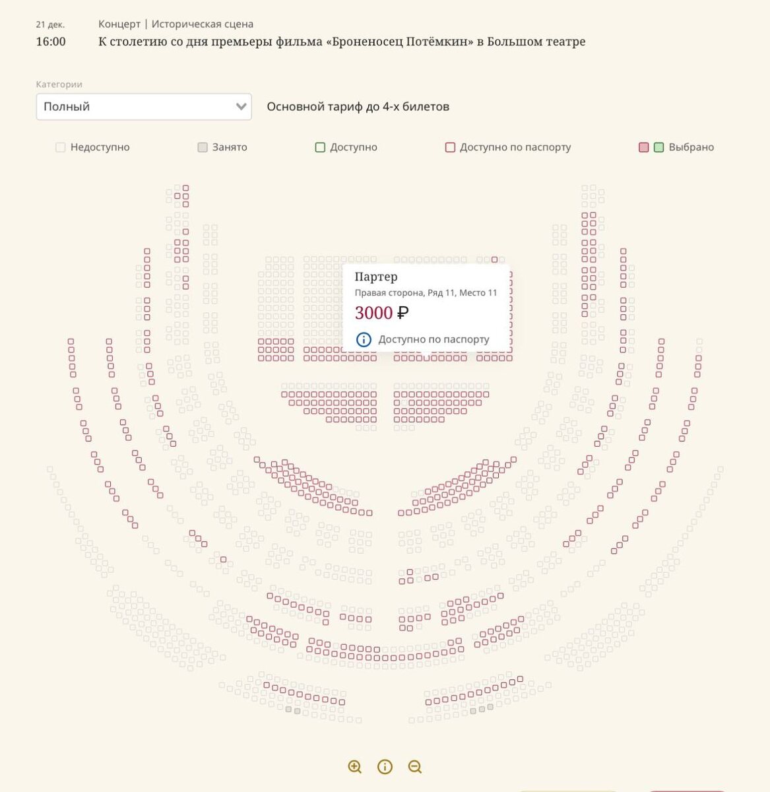Open the 'Полный' category dropdown

(x=143, y=106)
